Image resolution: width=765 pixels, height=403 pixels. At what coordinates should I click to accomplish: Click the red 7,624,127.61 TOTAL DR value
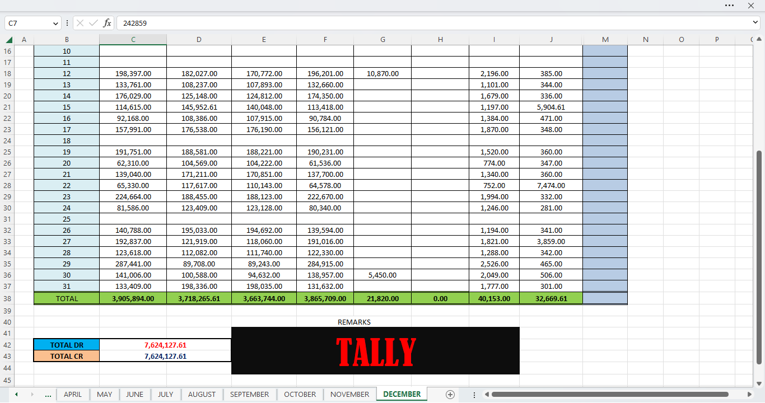[165, 345]
